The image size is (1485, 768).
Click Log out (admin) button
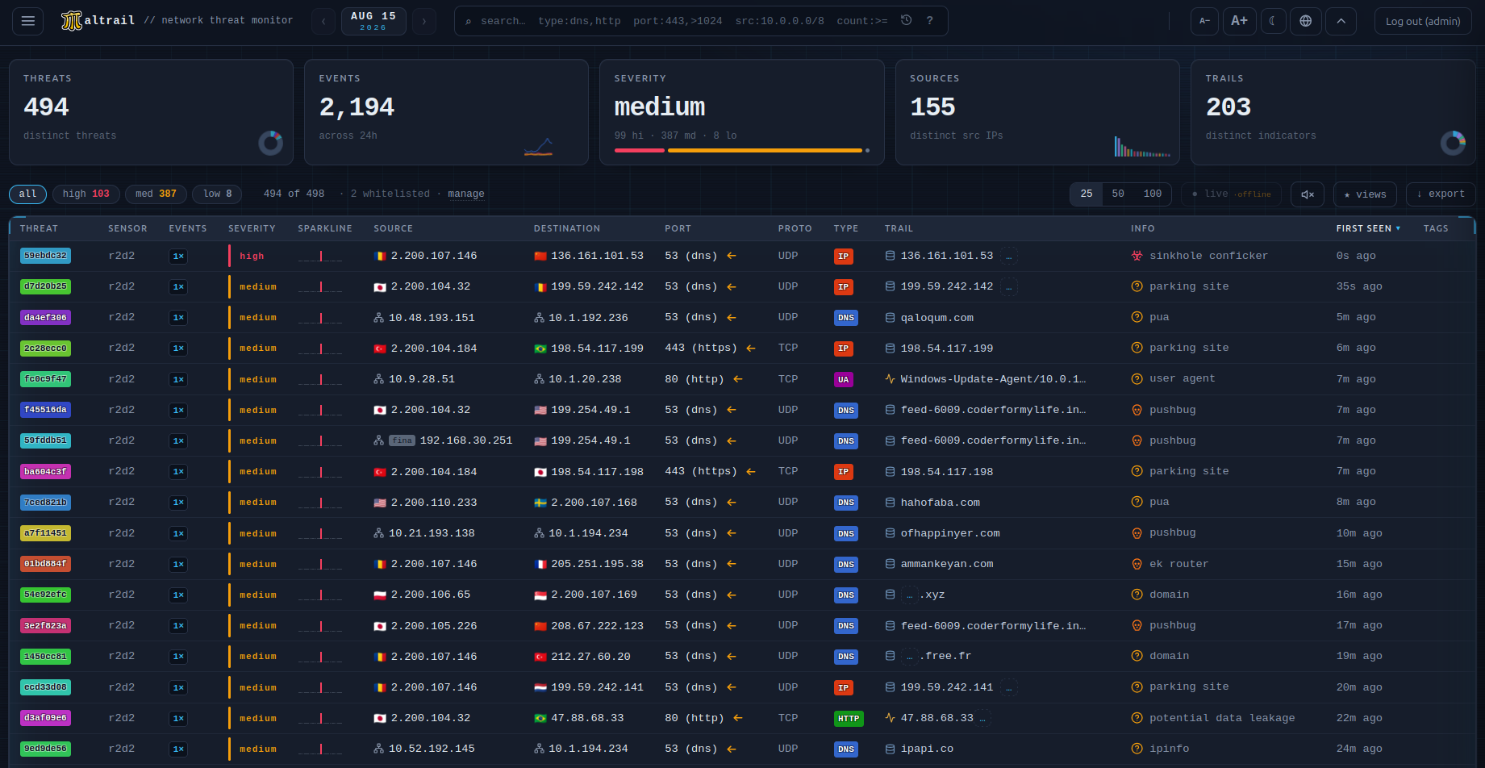(1423, 21)
